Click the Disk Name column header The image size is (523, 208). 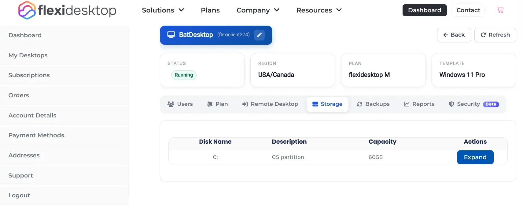215,142
